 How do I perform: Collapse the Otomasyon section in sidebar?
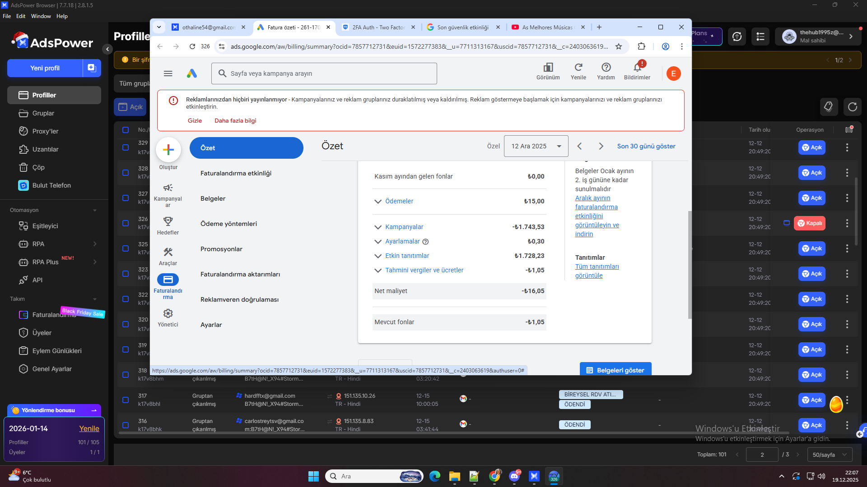pos(95,210)
